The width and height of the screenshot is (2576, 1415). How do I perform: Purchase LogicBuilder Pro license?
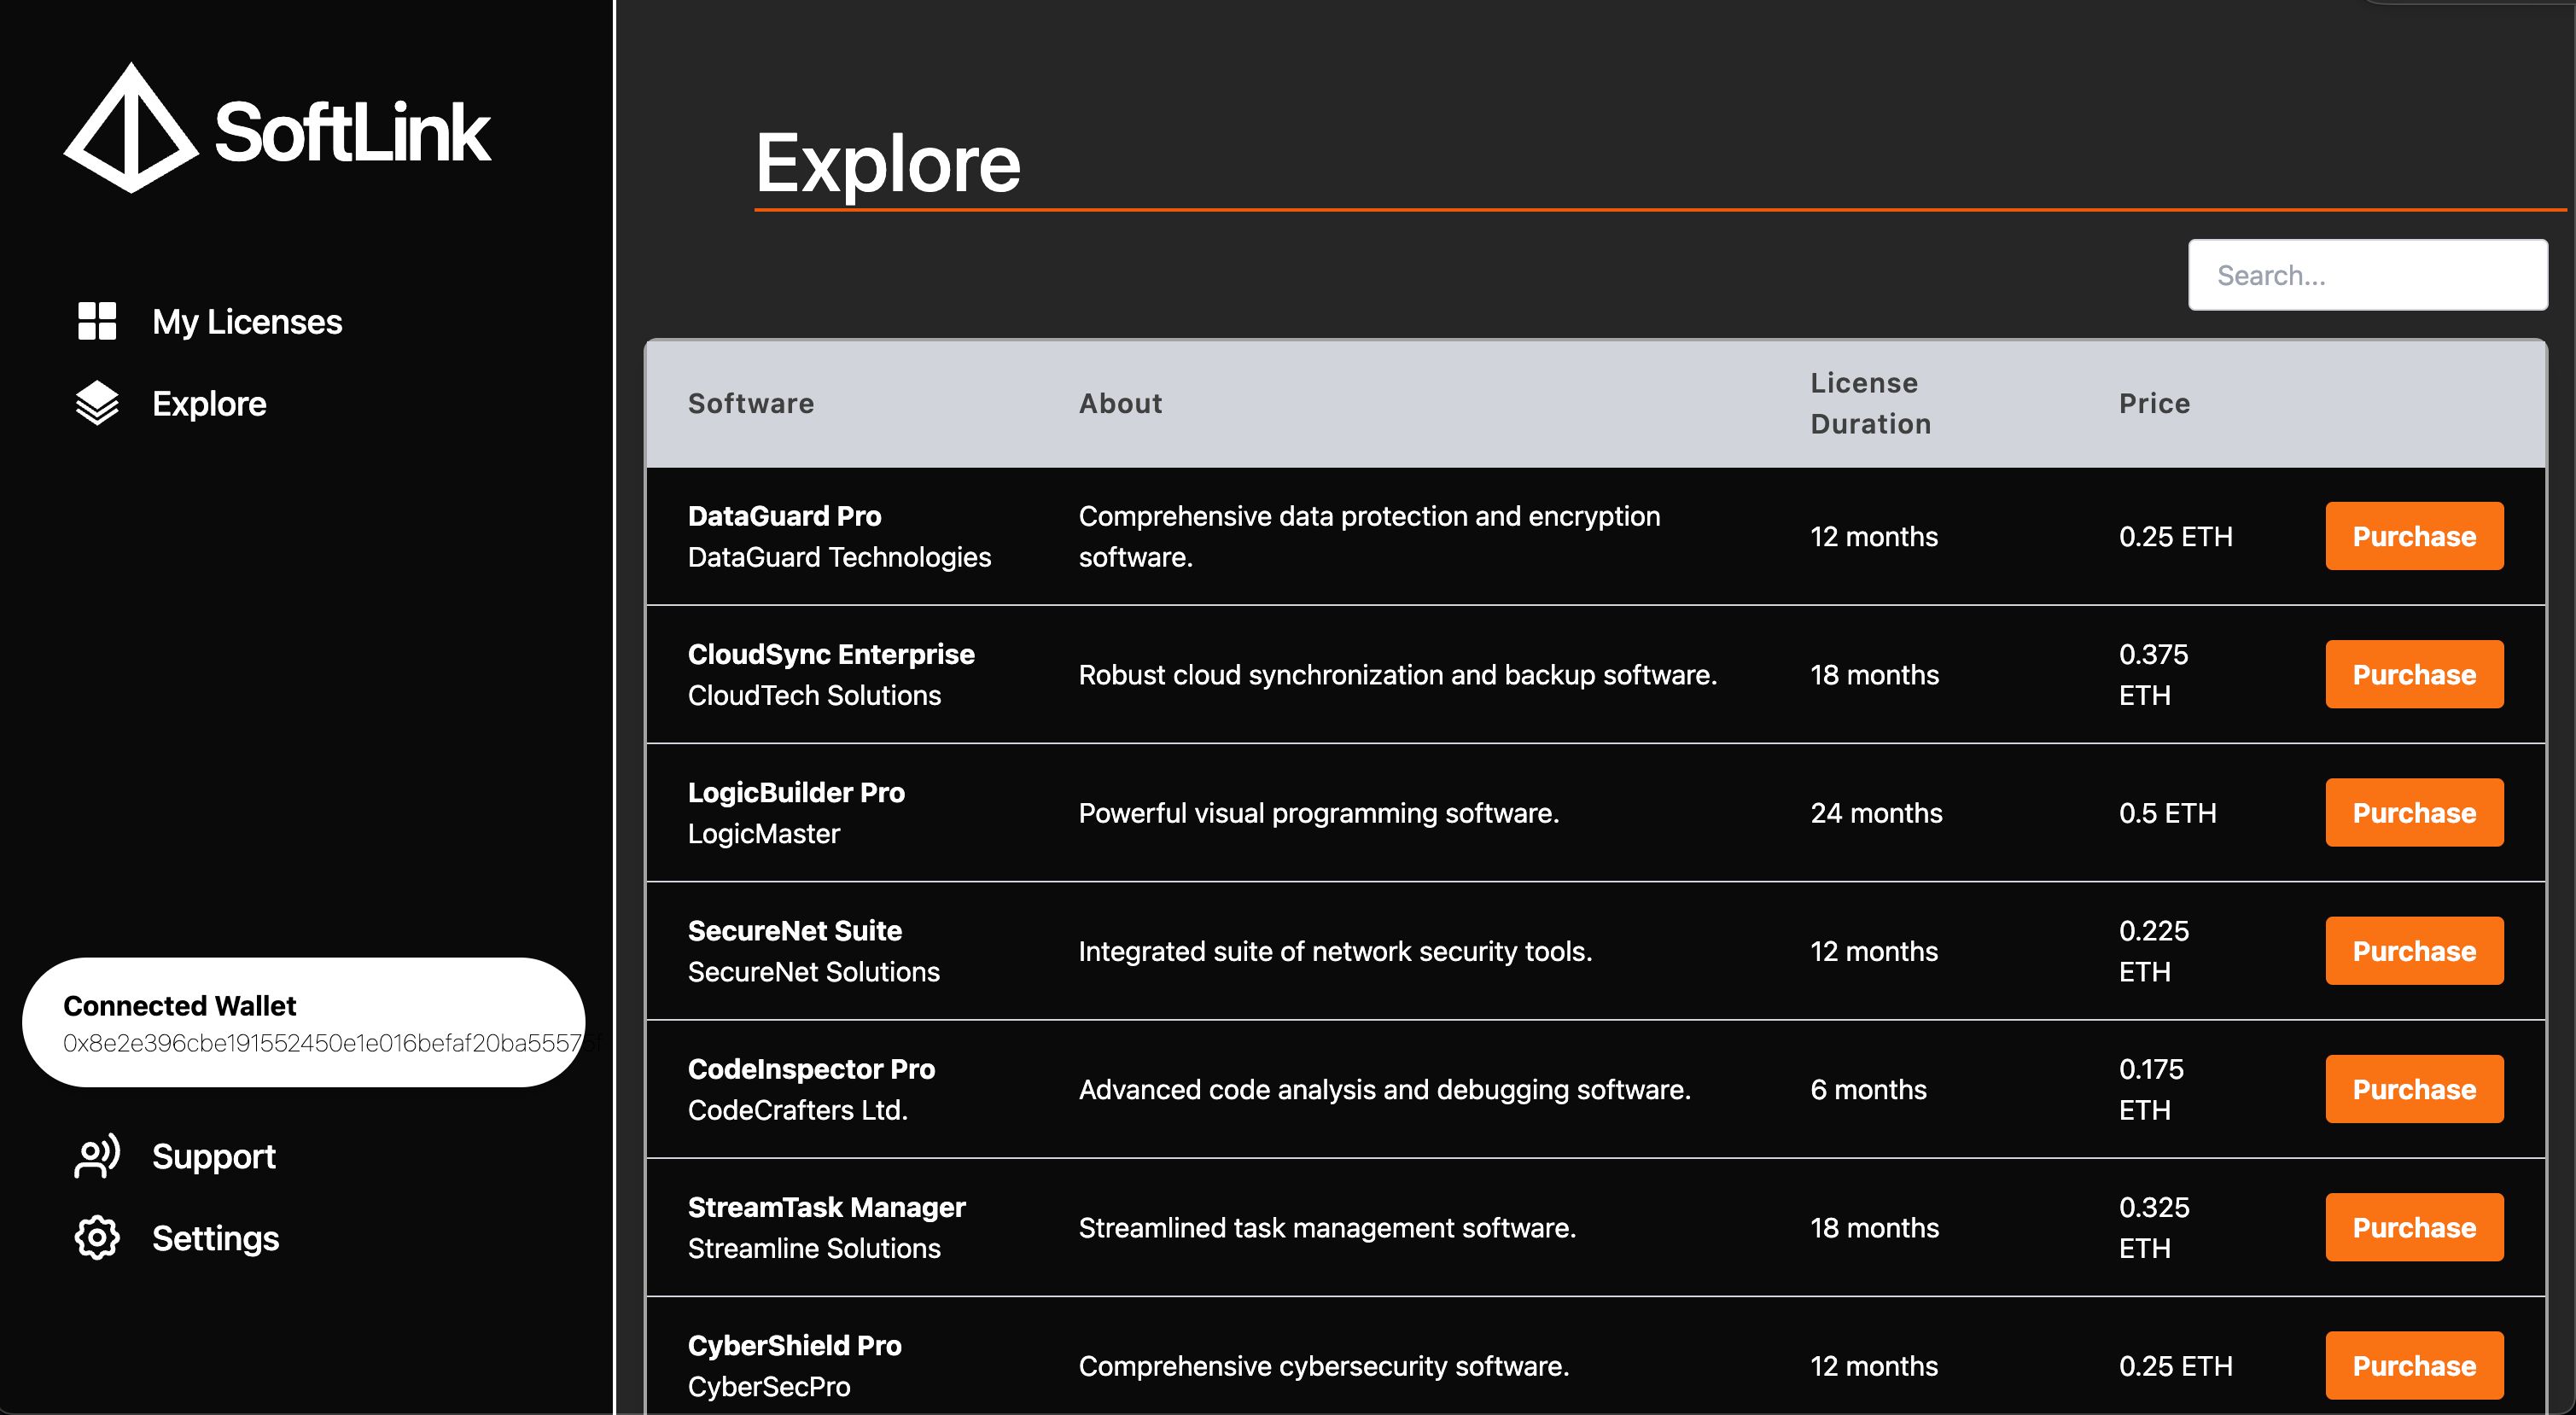pyautogui.click(x=2414, y=813)
